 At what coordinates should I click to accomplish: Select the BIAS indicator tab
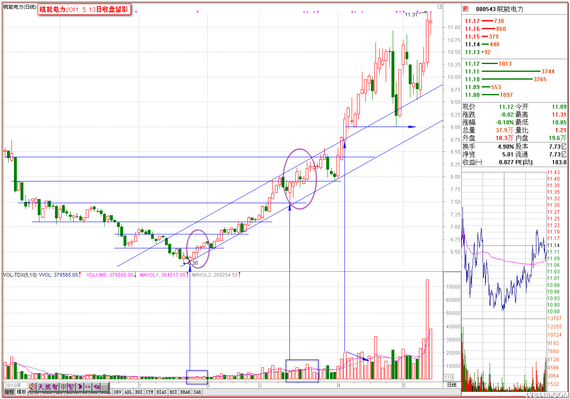(162, 392)
